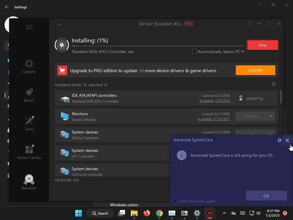293x220 pixels.
Task: Click the red shopping cart icon
Action: (x=62, y=70)
